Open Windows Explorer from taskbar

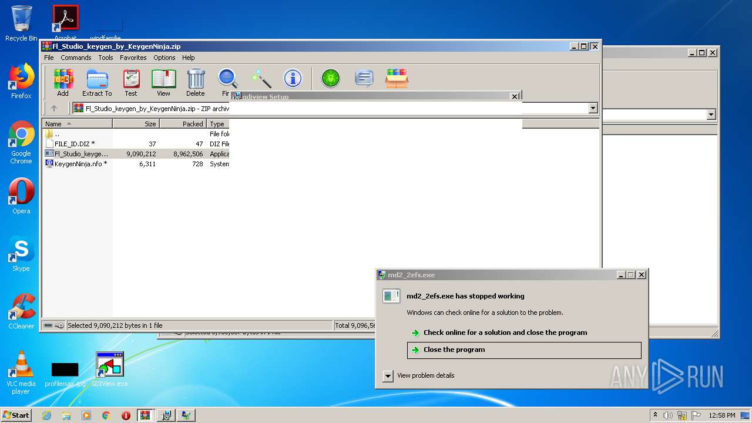tap(66, 415)
